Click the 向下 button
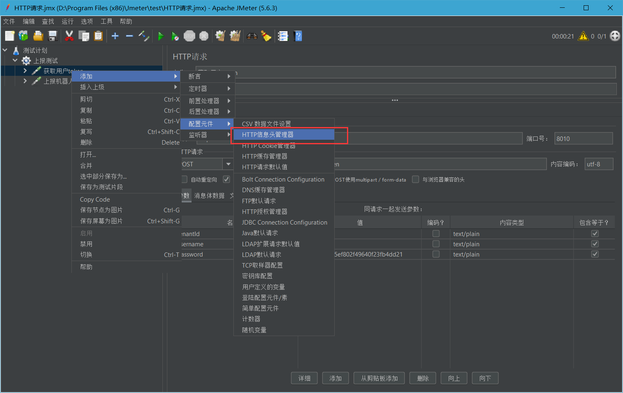 tap(485, 378)
